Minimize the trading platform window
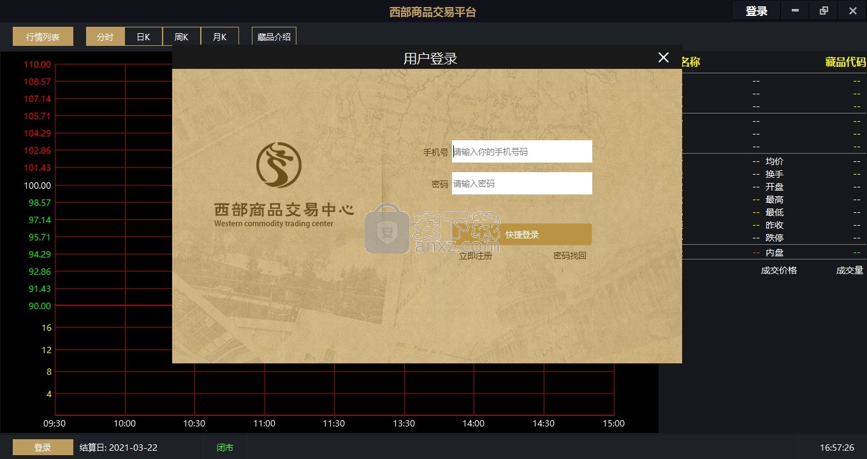This screenshot has height=459, width=867. [x=795, y=11]
